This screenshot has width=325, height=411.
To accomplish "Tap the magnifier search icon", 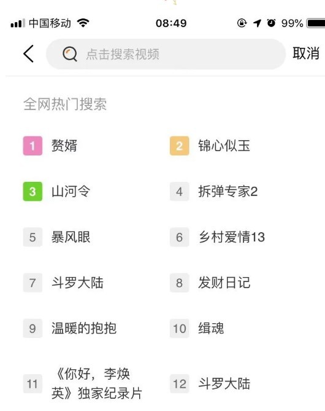I will click(x=70, y=54).
